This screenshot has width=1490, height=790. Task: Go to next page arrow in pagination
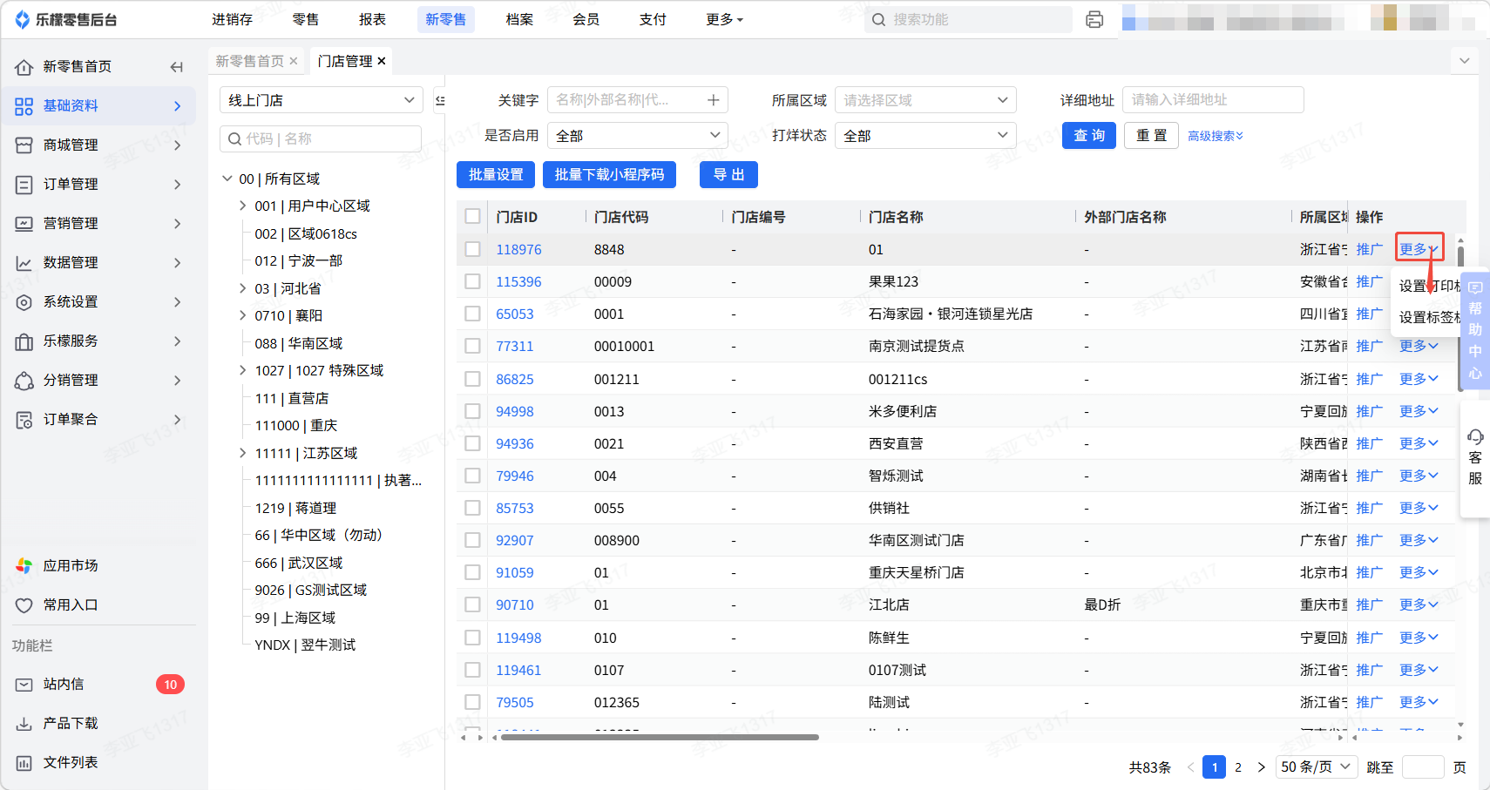1261,766
